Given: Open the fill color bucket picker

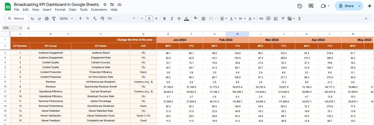Looking at the screenshot, I should 196,19.
